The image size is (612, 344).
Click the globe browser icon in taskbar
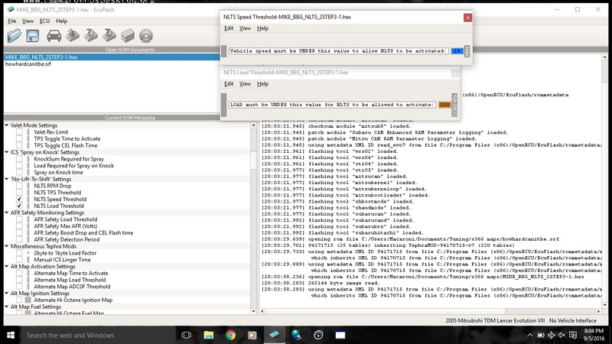click(296, 335)
